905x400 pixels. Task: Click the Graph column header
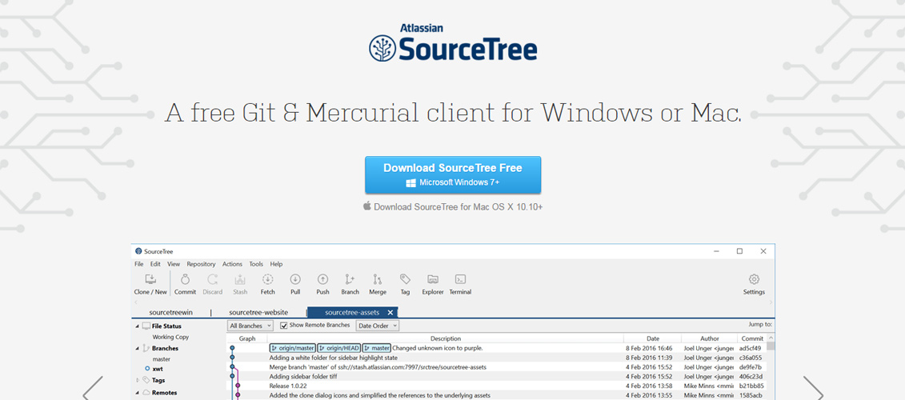coord(247,339)
